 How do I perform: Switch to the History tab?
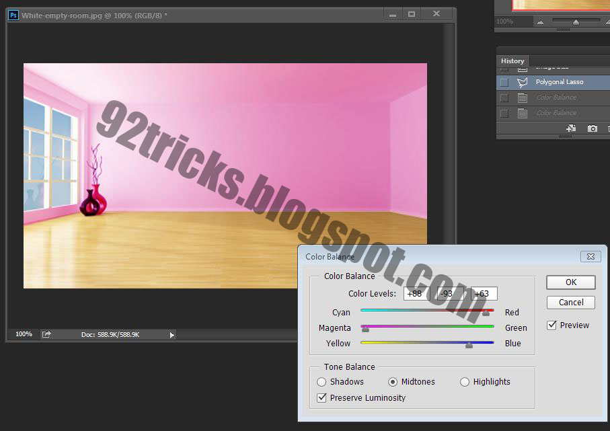point(512,61)
